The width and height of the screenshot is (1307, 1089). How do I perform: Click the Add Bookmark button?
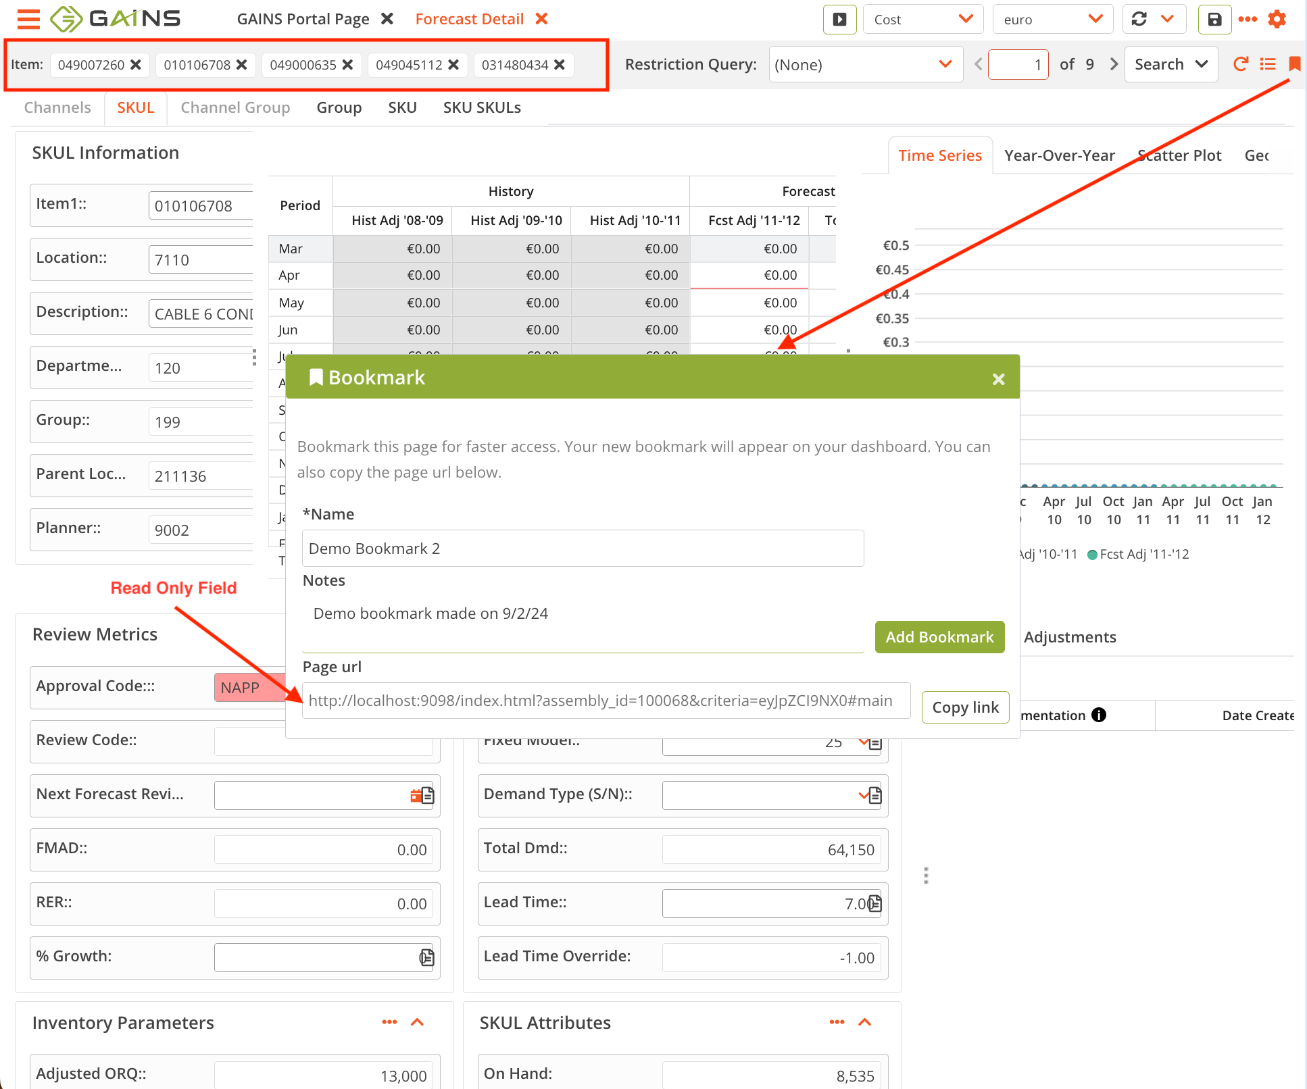point(939,637)
